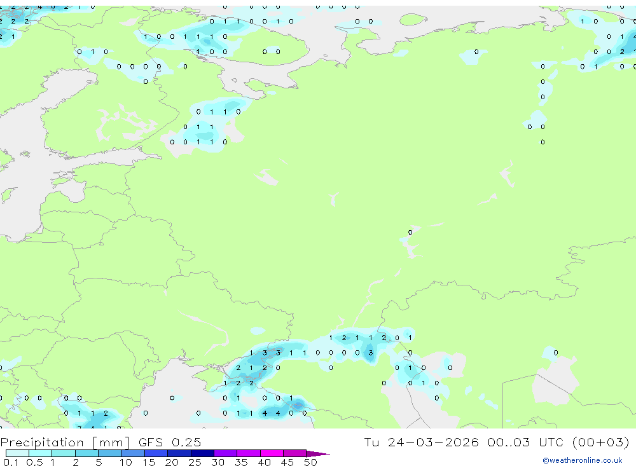The image size is (636, 466).
Task: Pick the 20–25 mm navy legend swatch
Action: coord(179,453)
